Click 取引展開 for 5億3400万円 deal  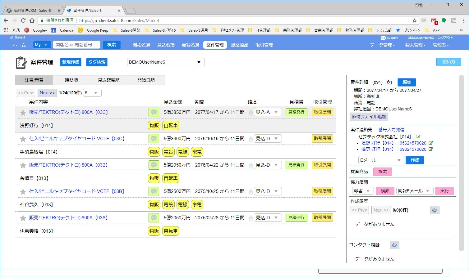click(322, 139)
